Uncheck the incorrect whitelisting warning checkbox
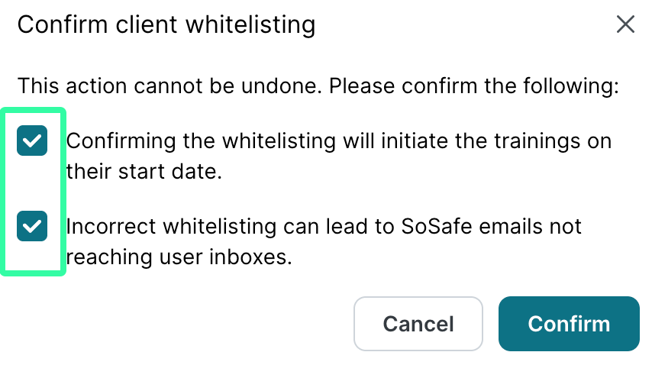The height and width of the screenshot is (365, 652). (32, 226)
